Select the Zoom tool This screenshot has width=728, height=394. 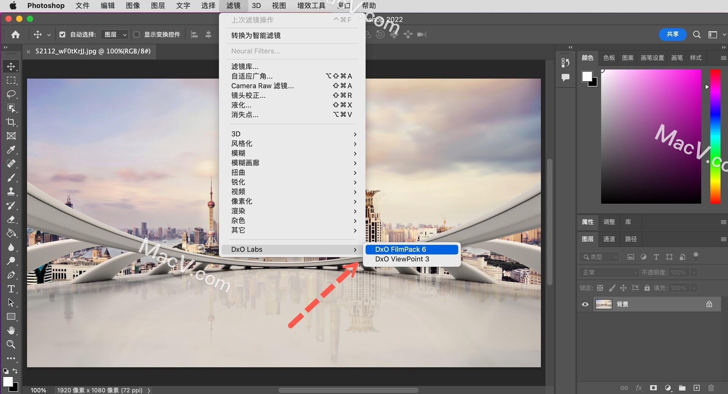[11, 344]
